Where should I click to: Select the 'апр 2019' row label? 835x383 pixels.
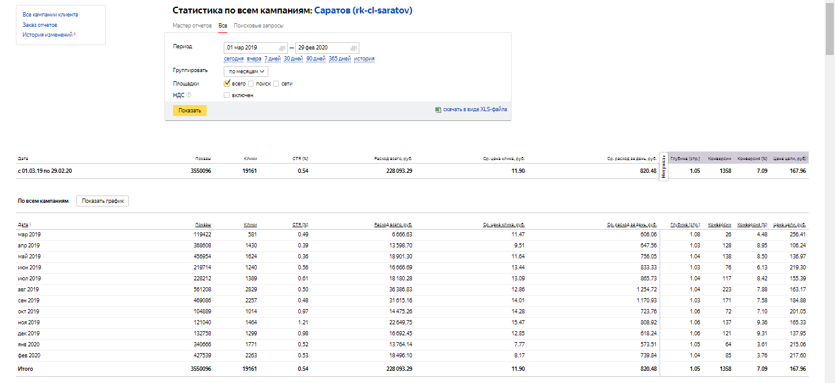click(29, 245)
